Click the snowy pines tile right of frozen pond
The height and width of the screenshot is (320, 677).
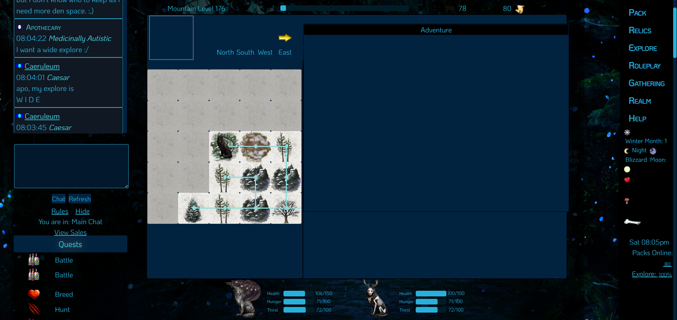(x=286, y=147)
